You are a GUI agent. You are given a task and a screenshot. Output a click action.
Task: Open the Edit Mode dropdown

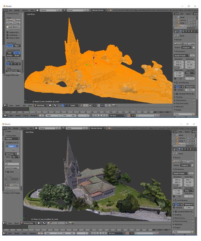point(41,106)
